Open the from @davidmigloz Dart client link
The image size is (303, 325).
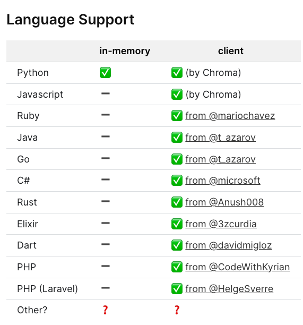(228, 245)
